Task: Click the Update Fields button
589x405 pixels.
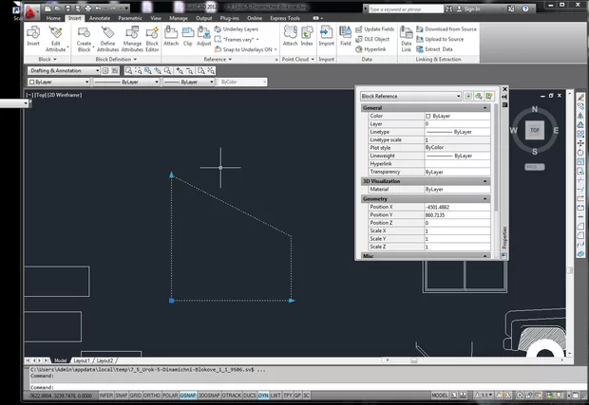Action: pyautogui.click(x=377, y=29)
